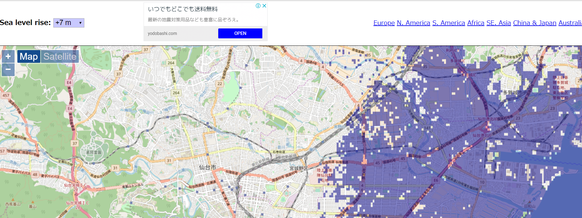Screen dimensions: 582x218
Task: Jump to the S. America region
Action: (x=448, y=23)
